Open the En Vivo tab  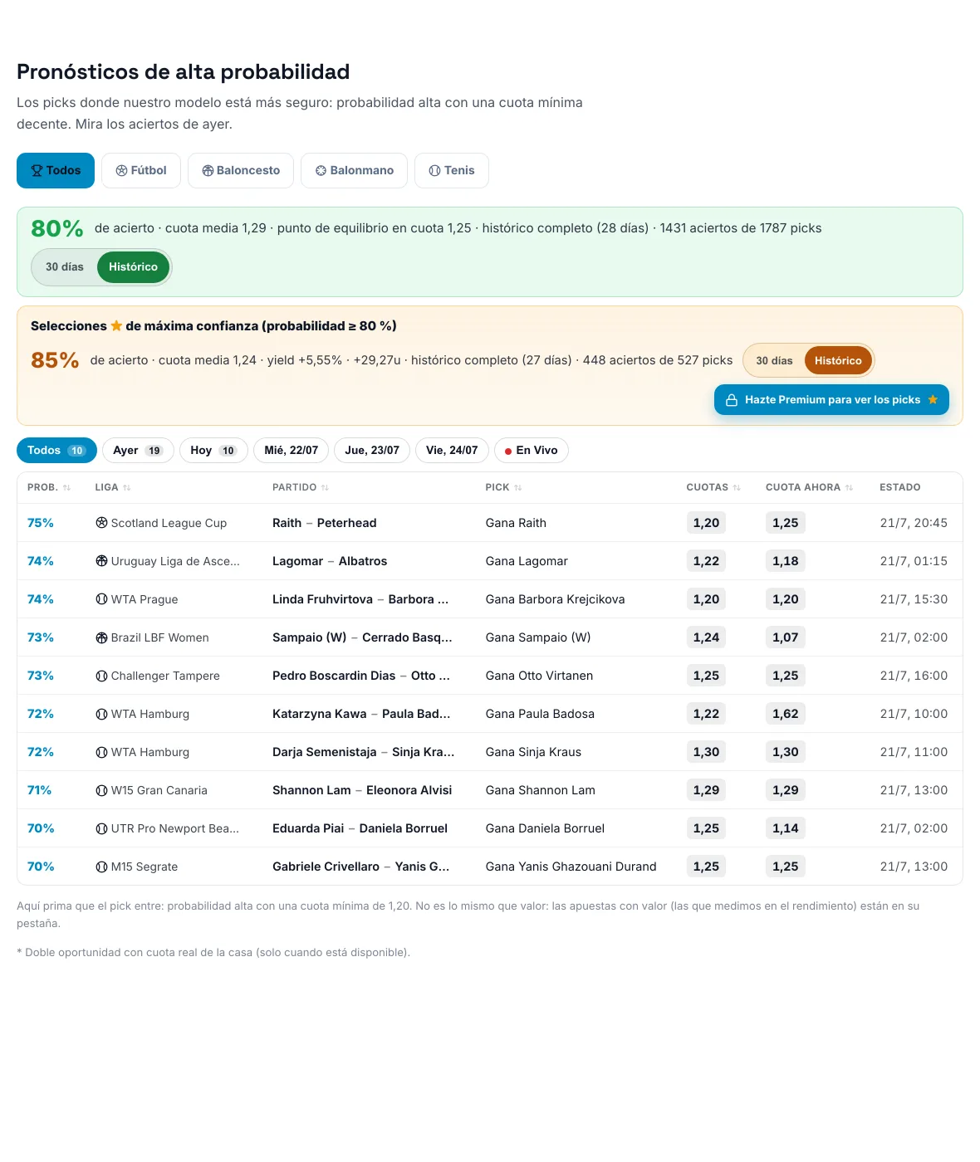tap(532, 450)
